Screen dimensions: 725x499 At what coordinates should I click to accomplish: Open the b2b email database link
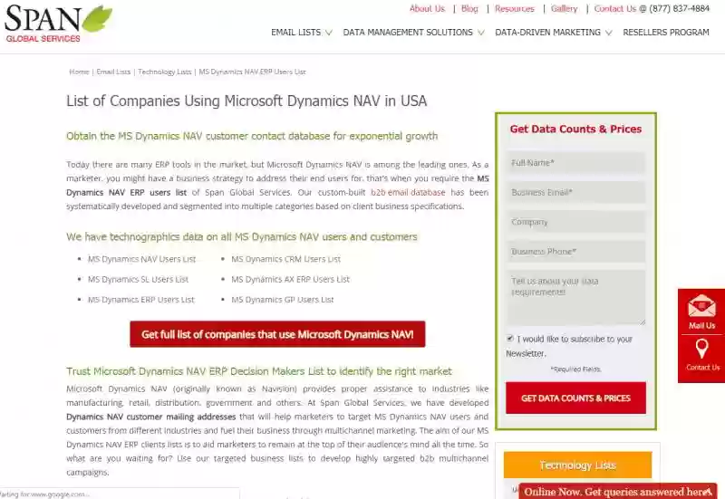pyautogui.click(x=408, y=192)
